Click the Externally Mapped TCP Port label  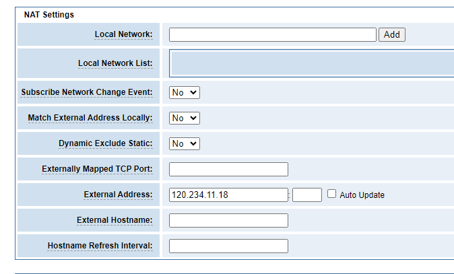point(97,169)
